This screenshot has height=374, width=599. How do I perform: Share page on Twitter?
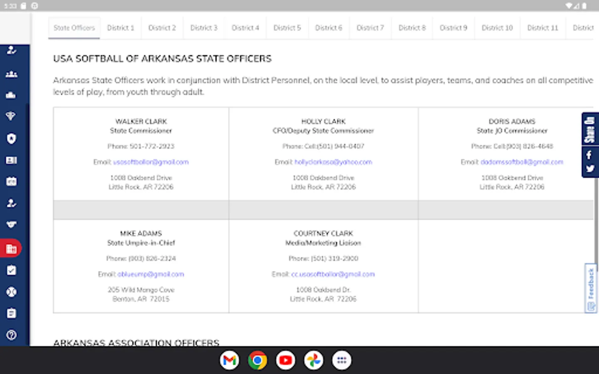[589, 169]
